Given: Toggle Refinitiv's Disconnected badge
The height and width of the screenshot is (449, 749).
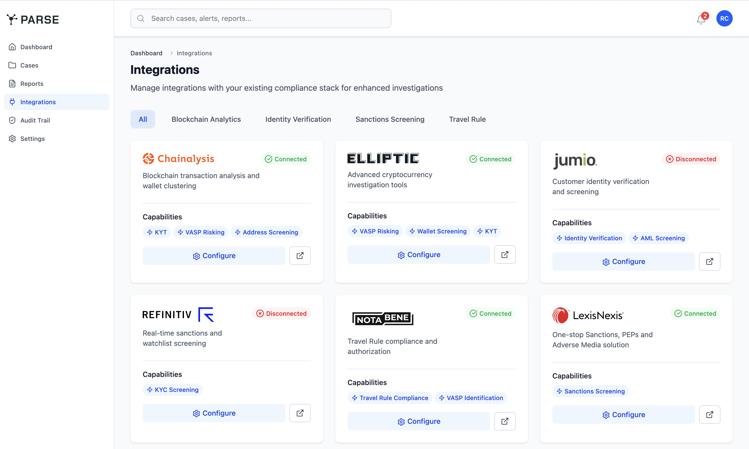Looking at the screenshot, I should tap(281, 313).
